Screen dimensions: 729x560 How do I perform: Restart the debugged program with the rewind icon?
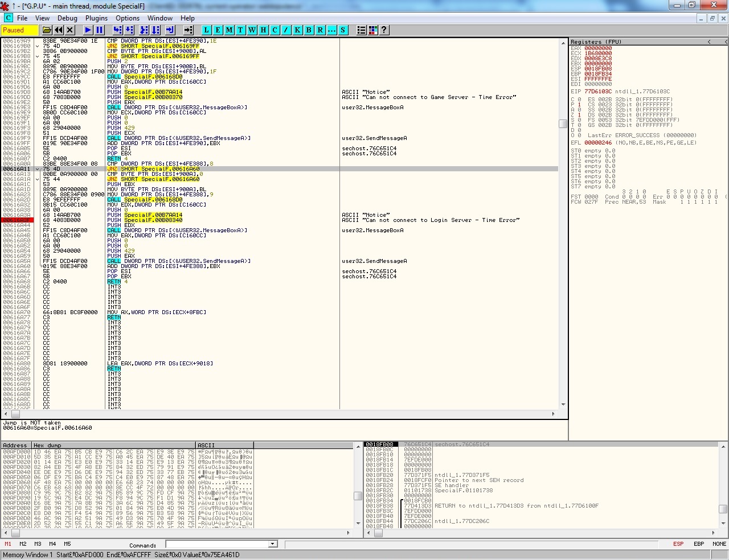58,30
